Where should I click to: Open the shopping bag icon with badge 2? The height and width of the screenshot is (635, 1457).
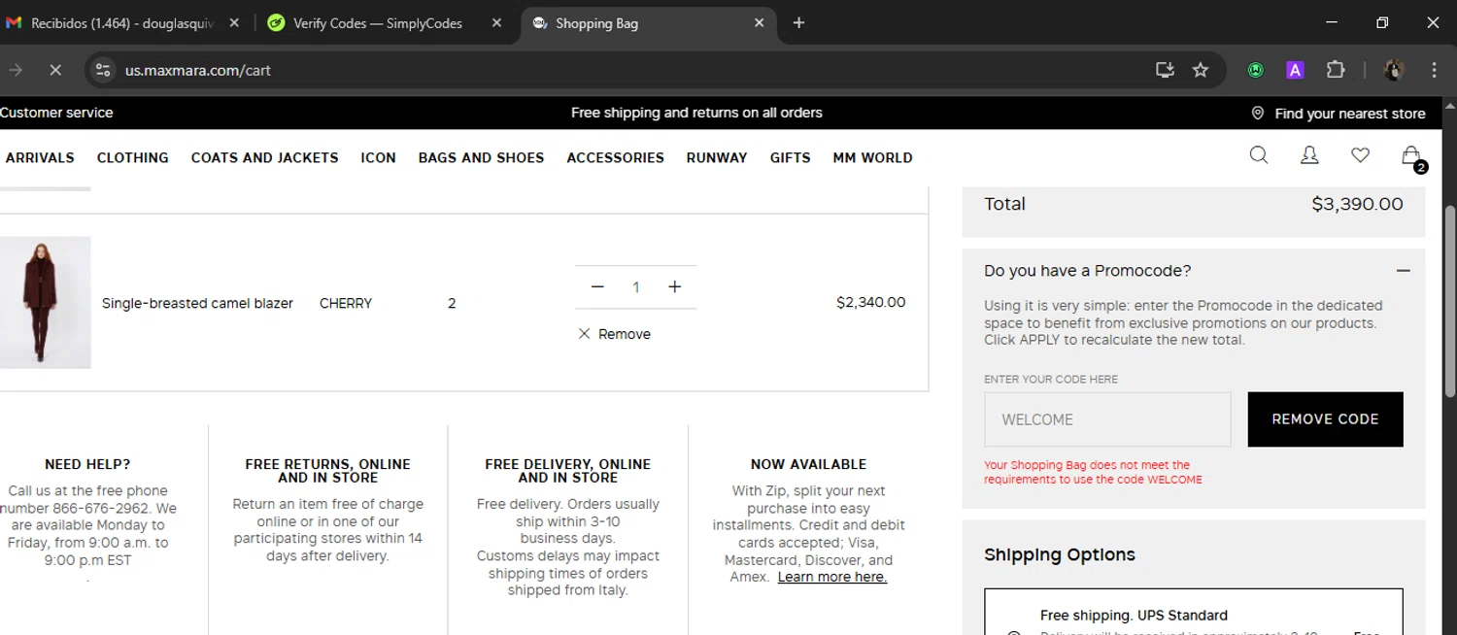click(x=1412, y=157)
